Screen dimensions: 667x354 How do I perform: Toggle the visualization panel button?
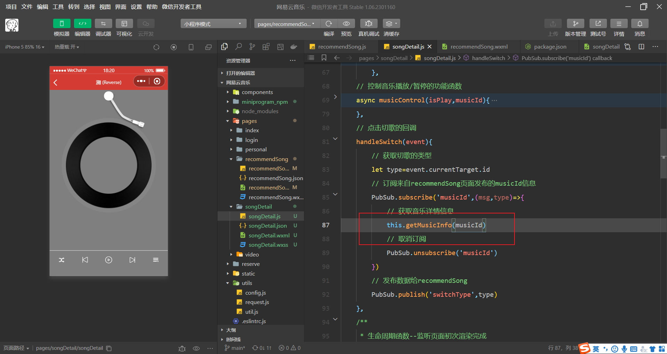pos(124,24)
